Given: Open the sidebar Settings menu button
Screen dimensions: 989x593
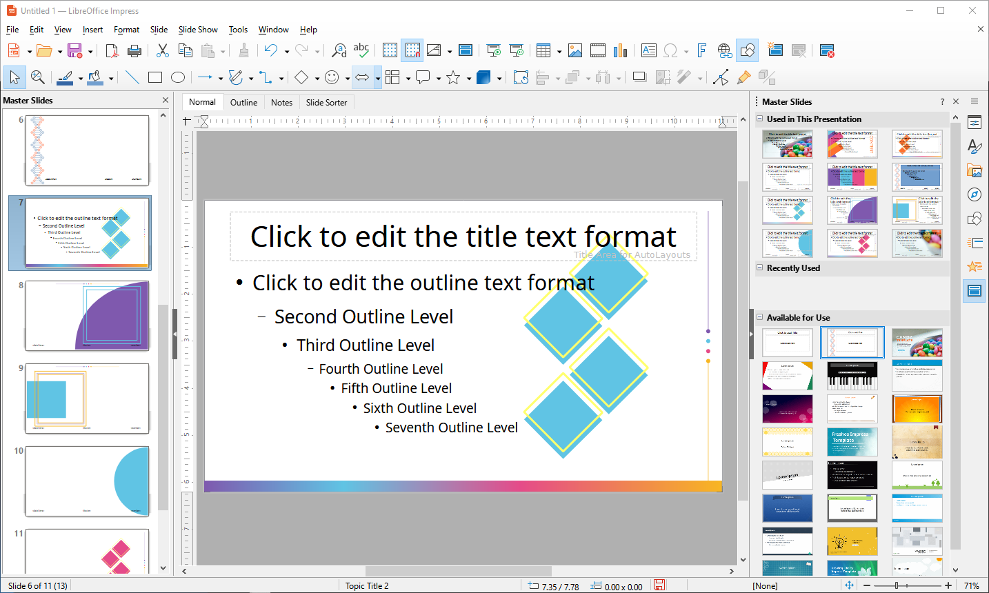Looking at the screenshot, I should point(975,101).
